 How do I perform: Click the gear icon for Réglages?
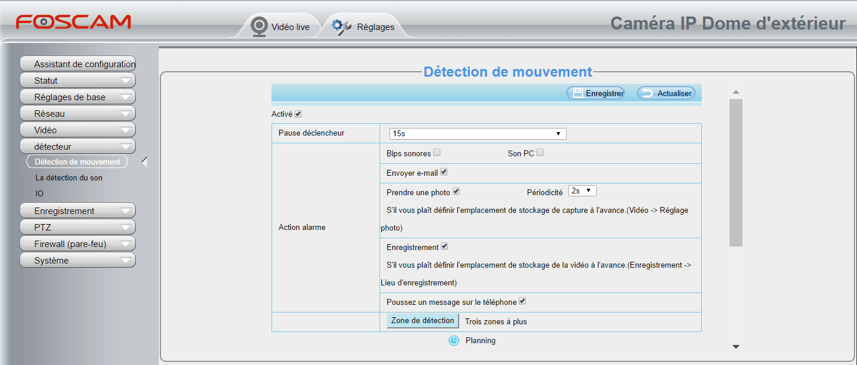coord(341,27)
